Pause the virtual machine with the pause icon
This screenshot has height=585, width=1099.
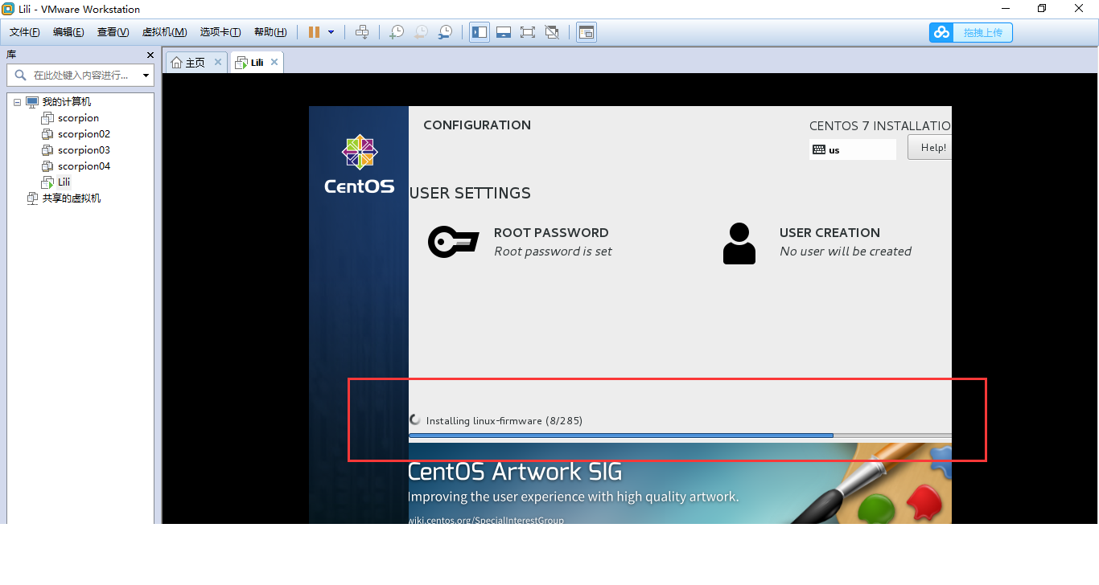coord(314,32)
